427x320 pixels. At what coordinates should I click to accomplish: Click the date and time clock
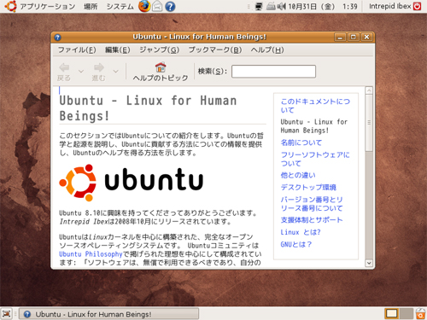(323, 6)
